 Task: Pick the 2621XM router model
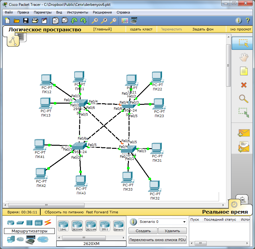[91, 226]
